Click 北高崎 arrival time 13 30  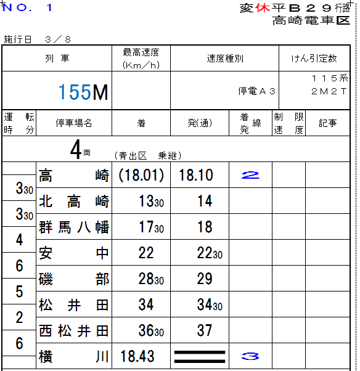click(151, 201)
